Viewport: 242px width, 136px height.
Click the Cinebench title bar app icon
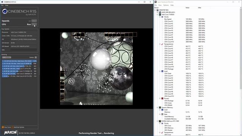tap(2, 2)
